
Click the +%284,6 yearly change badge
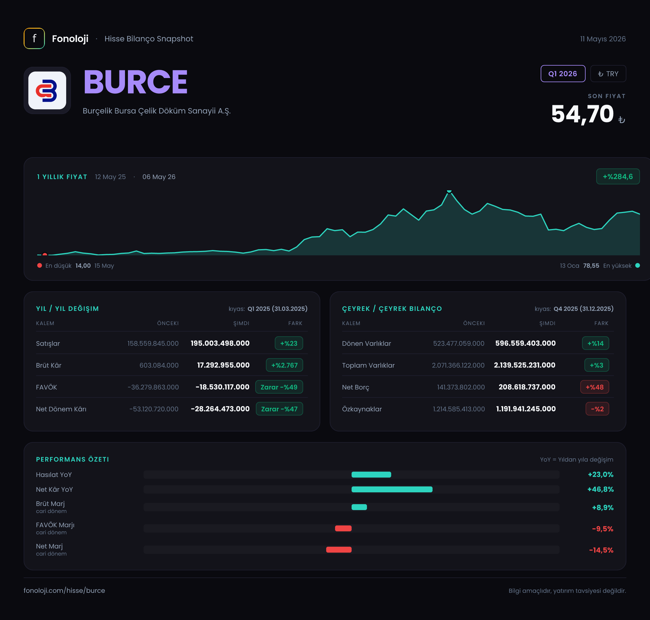[617, 176]
